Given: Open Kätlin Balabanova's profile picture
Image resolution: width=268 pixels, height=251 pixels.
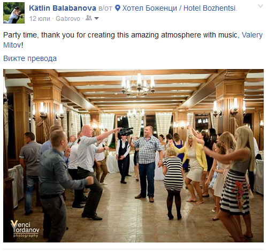Looking at the screenshot, I should tap(14, 13).
